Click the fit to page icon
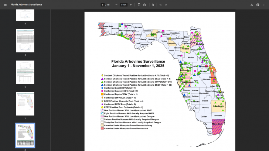Image resolution: width=269 pixels, height=151 pixels. tap(139, 5)
